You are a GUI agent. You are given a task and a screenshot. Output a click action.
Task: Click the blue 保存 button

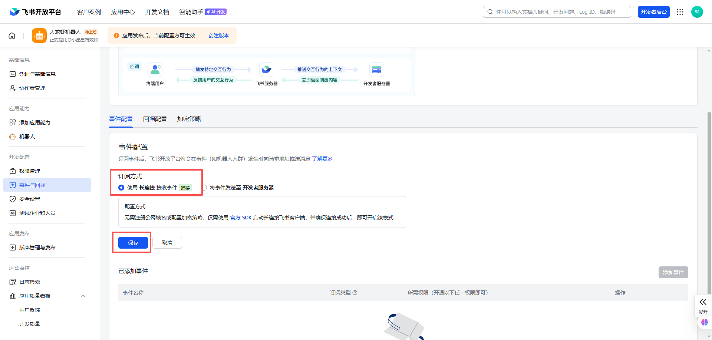133,243
